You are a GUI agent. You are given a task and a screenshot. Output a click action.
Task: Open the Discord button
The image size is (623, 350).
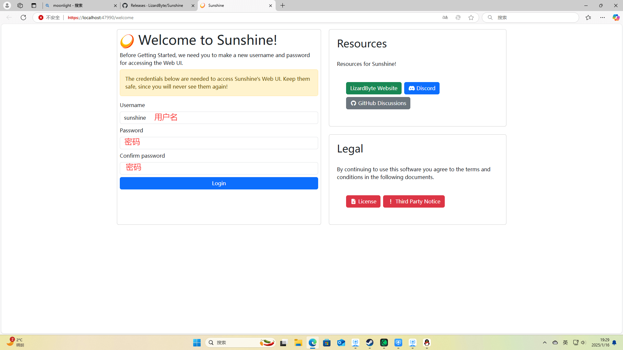422,88
